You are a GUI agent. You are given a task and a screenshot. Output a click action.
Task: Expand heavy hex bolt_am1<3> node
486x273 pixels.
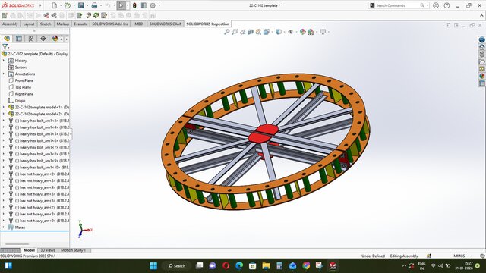coord(4,121)
